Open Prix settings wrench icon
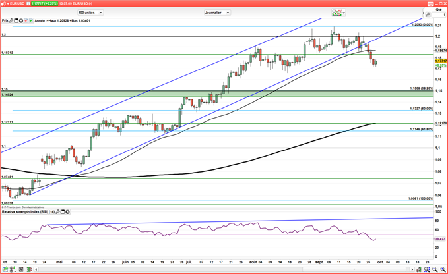 (x=11, y=20)
